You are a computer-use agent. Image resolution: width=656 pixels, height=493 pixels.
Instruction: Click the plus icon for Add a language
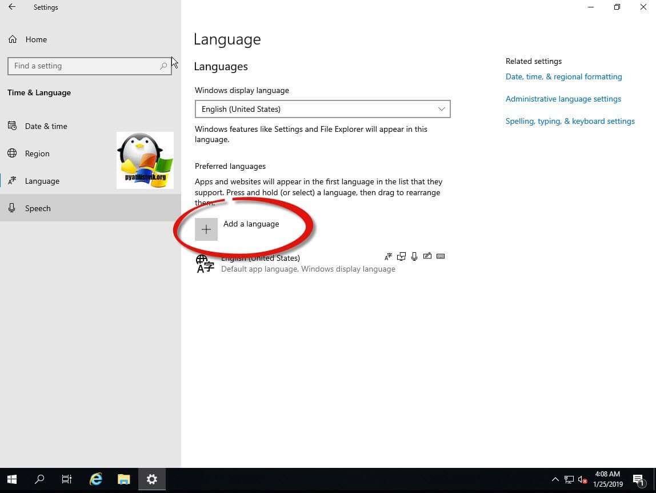[x=206, y=229]
